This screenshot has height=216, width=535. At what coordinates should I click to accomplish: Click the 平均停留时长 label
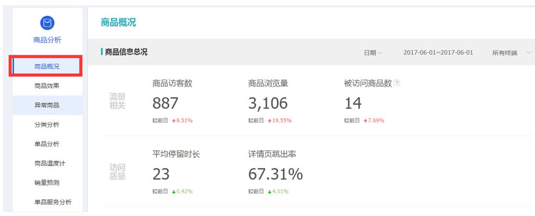tap(176, 154)
